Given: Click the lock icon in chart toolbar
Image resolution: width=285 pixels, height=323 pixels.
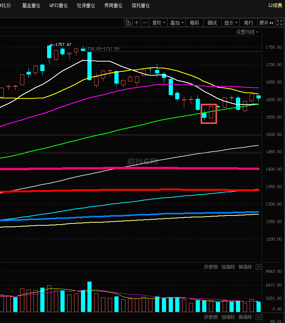Looking at the screenshot, I should (x=128, y=23).
